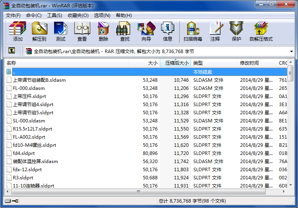
Task: Click file icon of SL-000.sldasm
Action: [9, 121]
